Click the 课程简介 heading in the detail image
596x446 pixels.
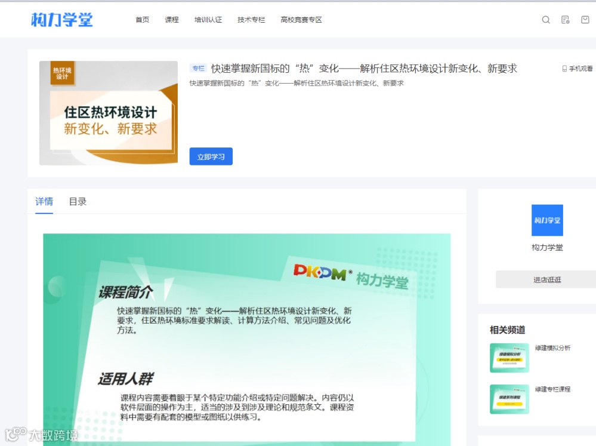pos(125,293)
